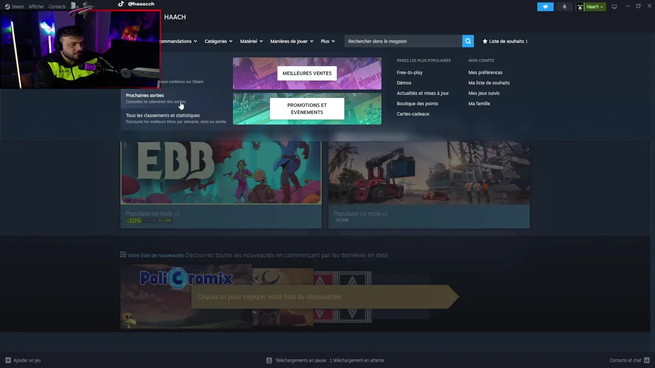Image resolution: width=655 pixels, height=368 pixels.
Task: Open the Contacts menu
Action: coord(57,7)
